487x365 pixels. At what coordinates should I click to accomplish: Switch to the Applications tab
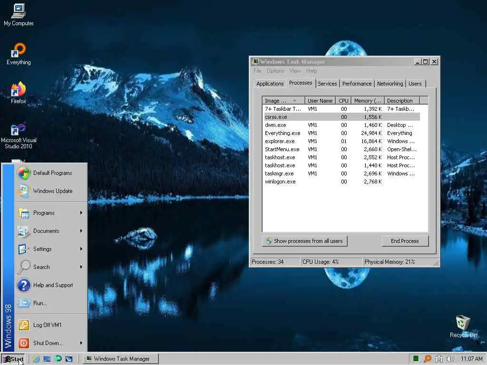[270, 84]
